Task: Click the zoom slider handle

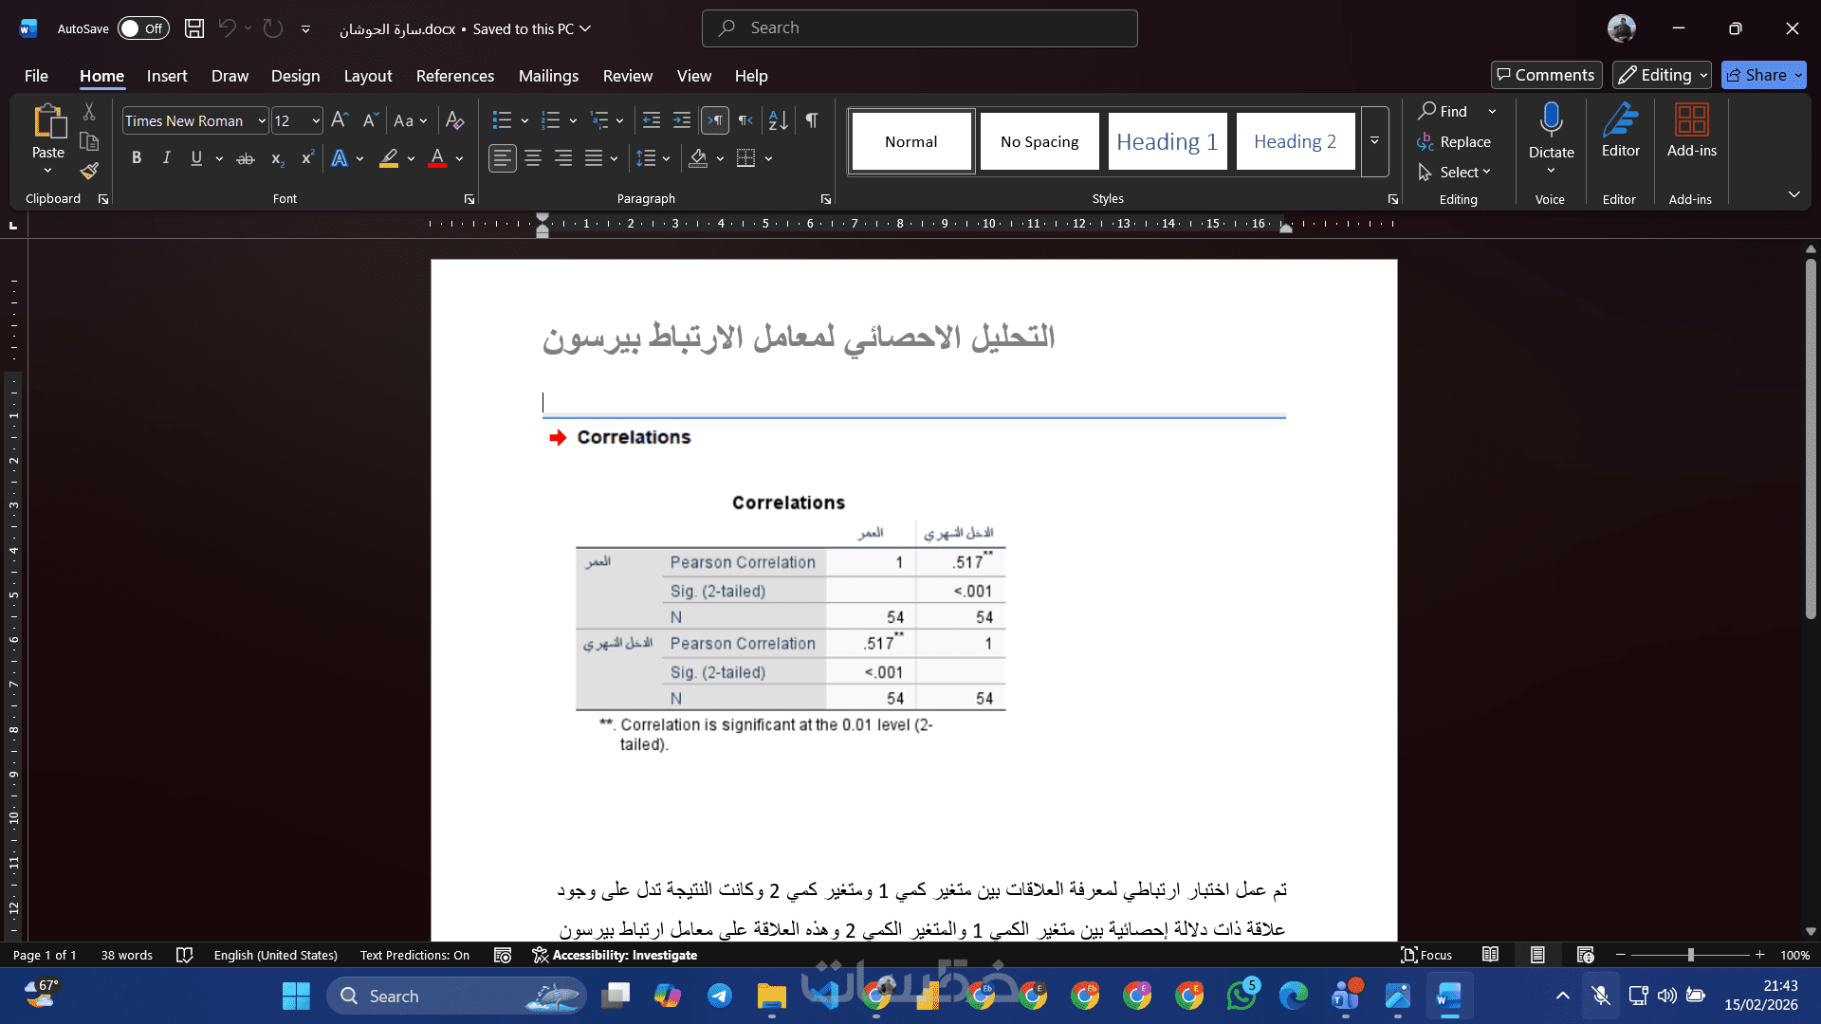Action: [1690, 955]
